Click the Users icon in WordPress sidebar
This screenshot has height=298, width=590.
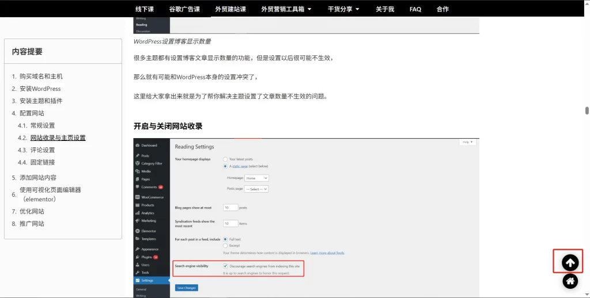(x=137, y=265)
